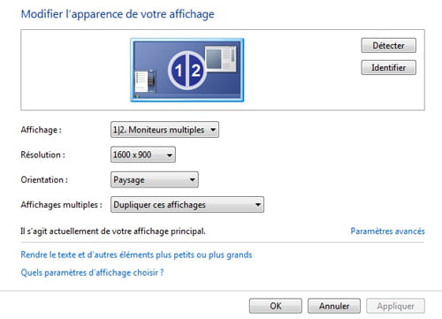Click the greyed-out Appliquer button

click(395, 306)
